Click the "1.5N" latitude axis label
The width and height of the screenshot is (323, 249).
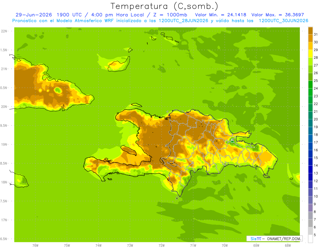[x=4, y=50]
